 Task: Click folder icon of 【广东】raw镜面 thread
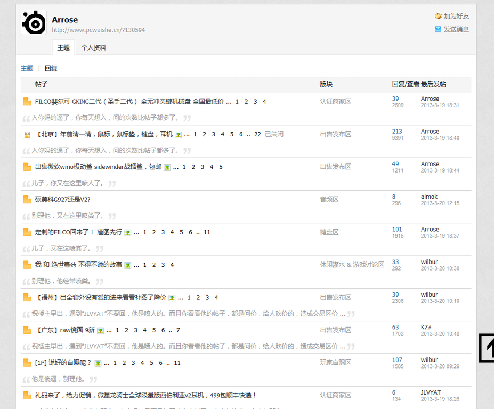[27, 330]
